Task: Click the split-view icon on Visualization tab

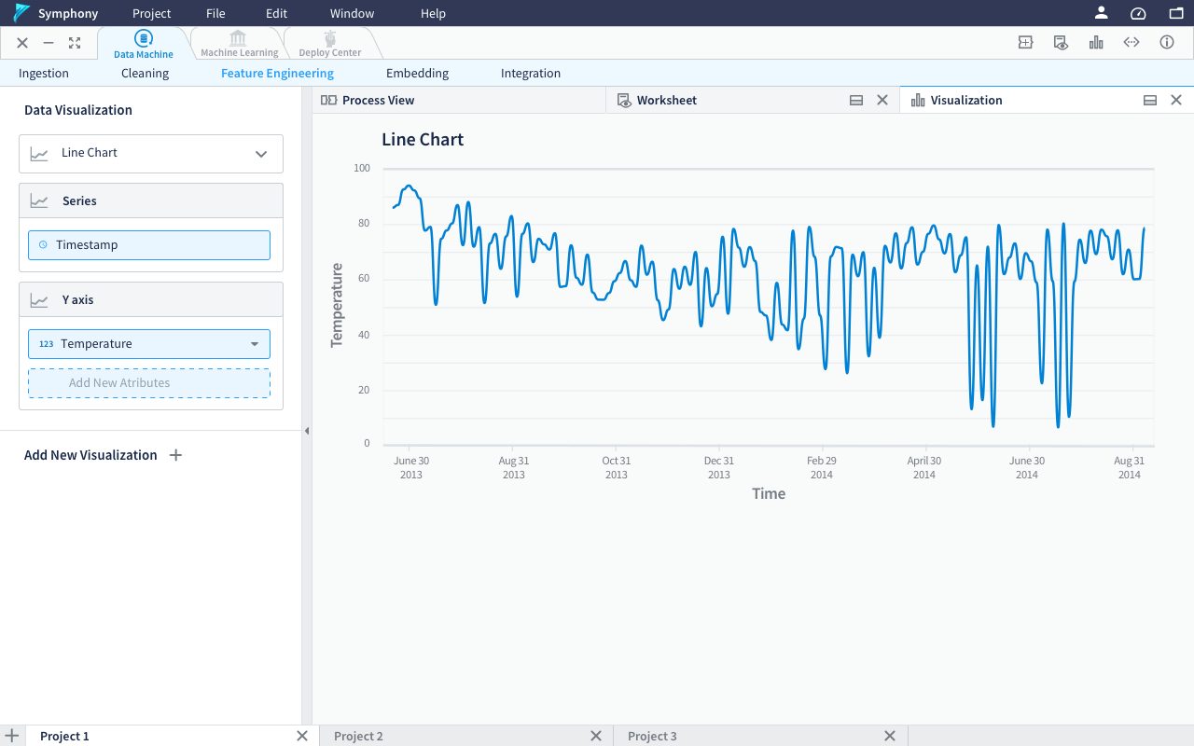Action: 1150,100
